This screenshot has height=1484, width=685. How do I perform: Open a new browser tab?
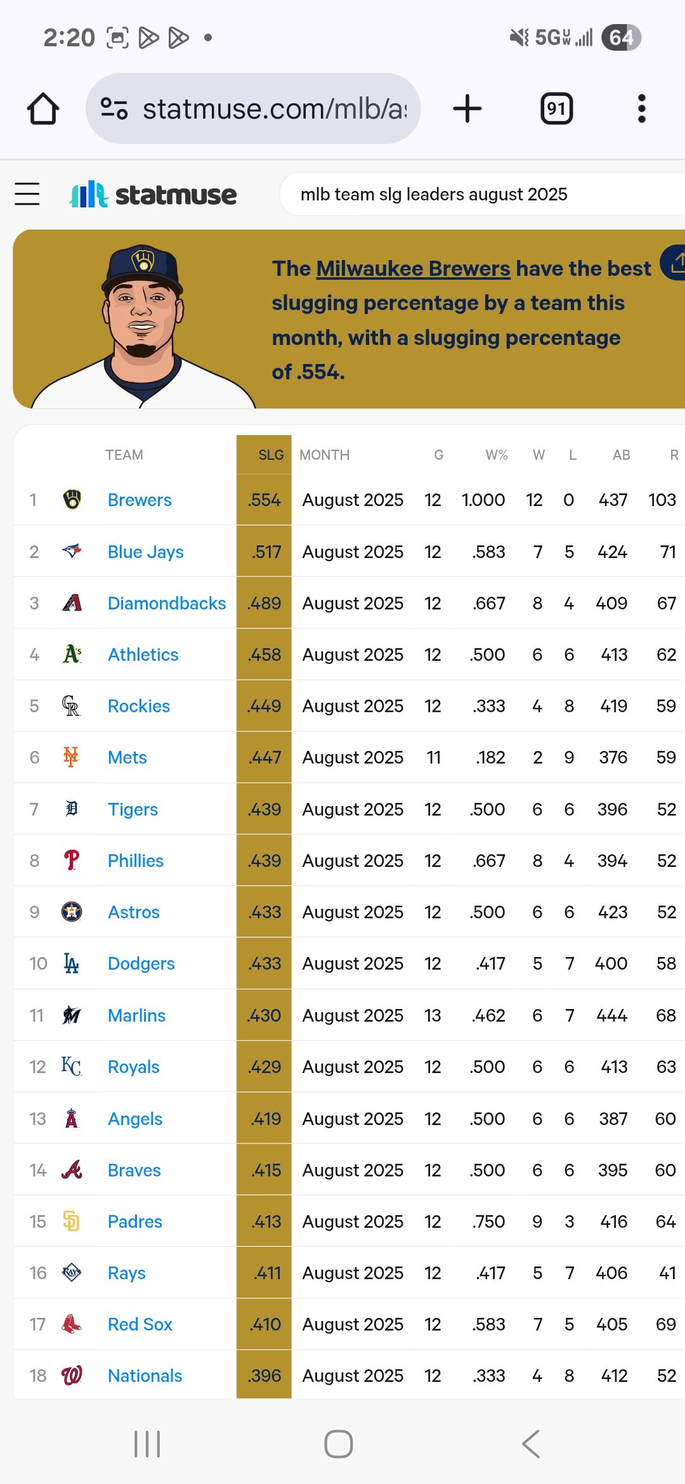click(x=467, y=108)
